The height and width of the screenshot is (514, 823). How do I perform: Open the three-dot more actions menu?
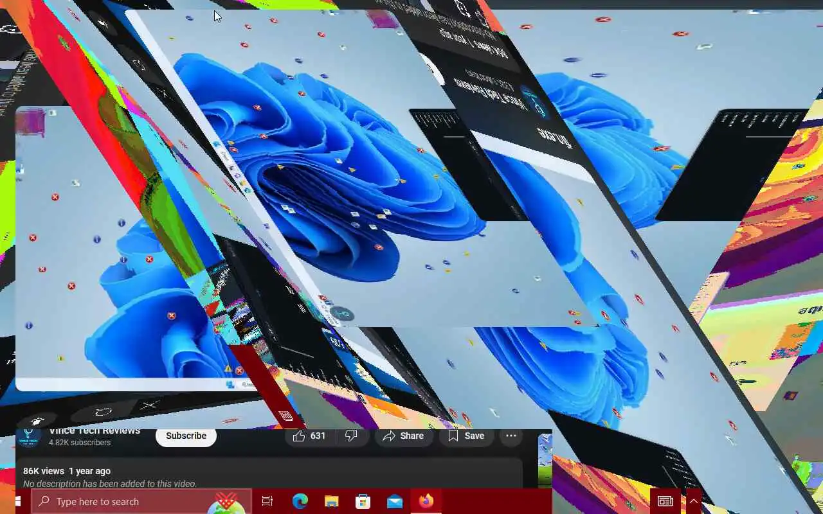[x=511, y=436]
